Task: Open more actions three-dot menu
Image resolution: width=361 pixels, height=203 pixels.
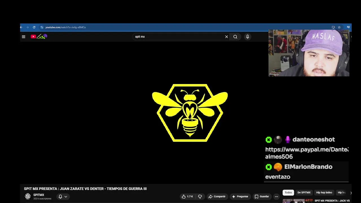Action: (x=276, y=197)
